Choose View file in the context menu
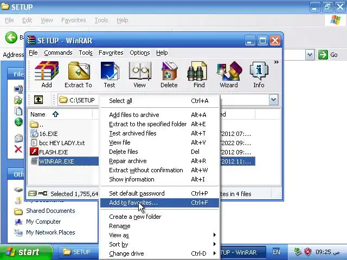347x260 pixels. [160, 142]
